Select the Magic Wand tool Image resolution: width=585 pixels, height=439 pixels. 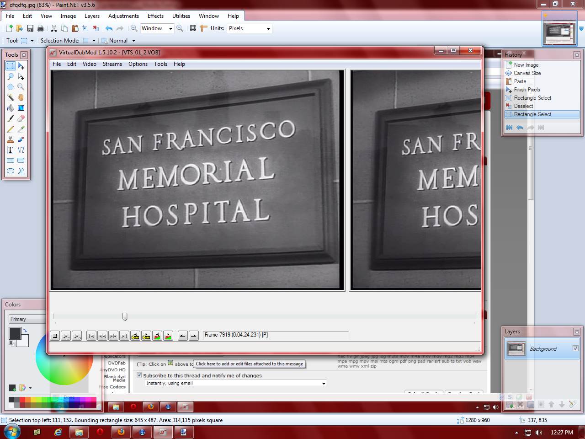click(11, 97)
